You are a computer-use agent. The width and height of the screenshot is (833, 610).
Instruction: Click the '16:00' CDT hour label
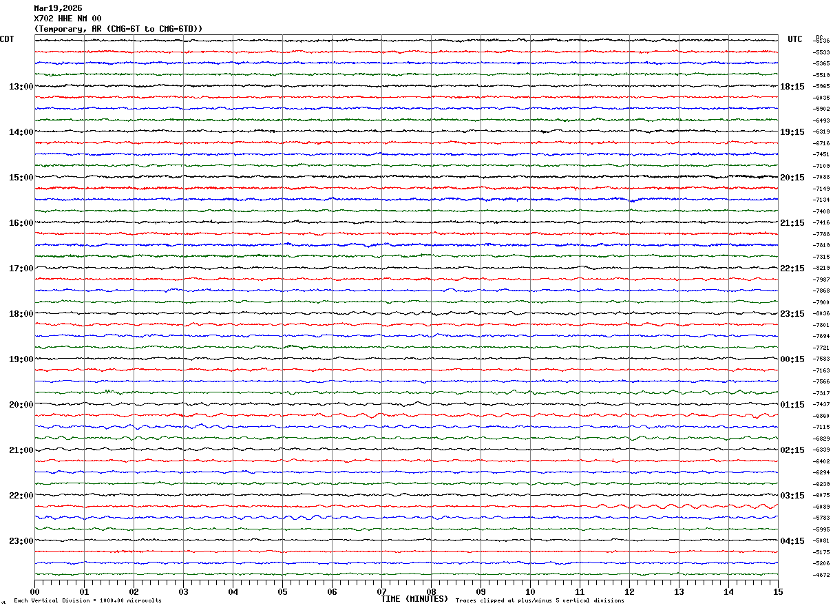click(x=21, y=223)
